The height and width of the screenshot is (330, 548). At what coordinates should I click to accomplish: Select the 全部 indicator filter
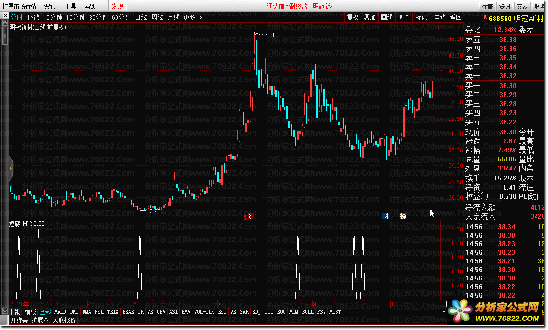pos(45,312)
